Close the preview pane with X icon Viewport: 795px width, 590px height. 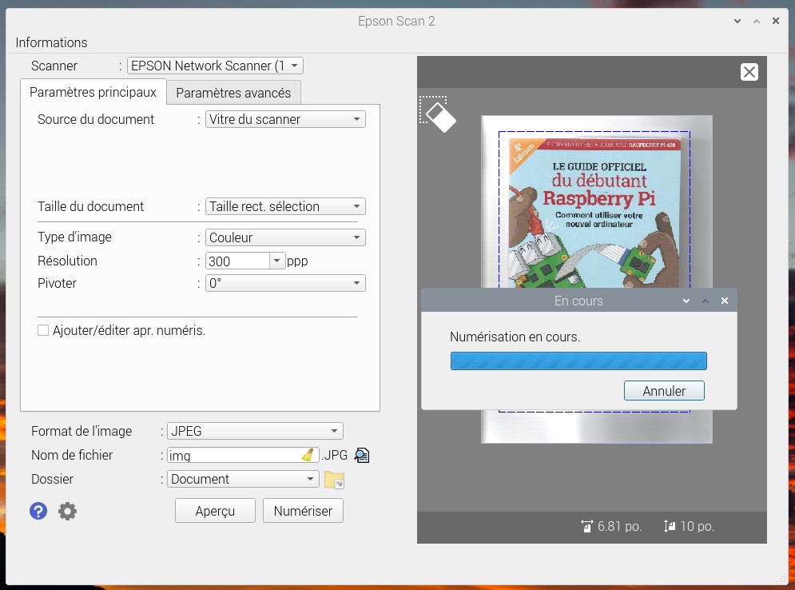point(749,72)
